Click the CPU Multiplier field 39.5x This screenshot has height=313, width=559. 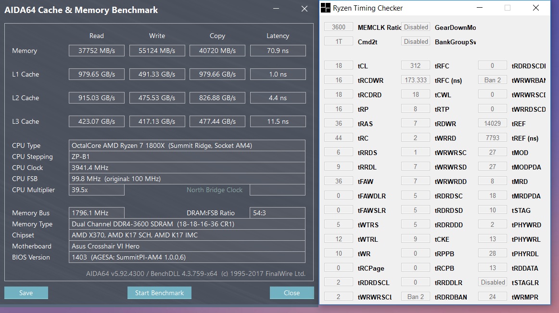point(97,190)
